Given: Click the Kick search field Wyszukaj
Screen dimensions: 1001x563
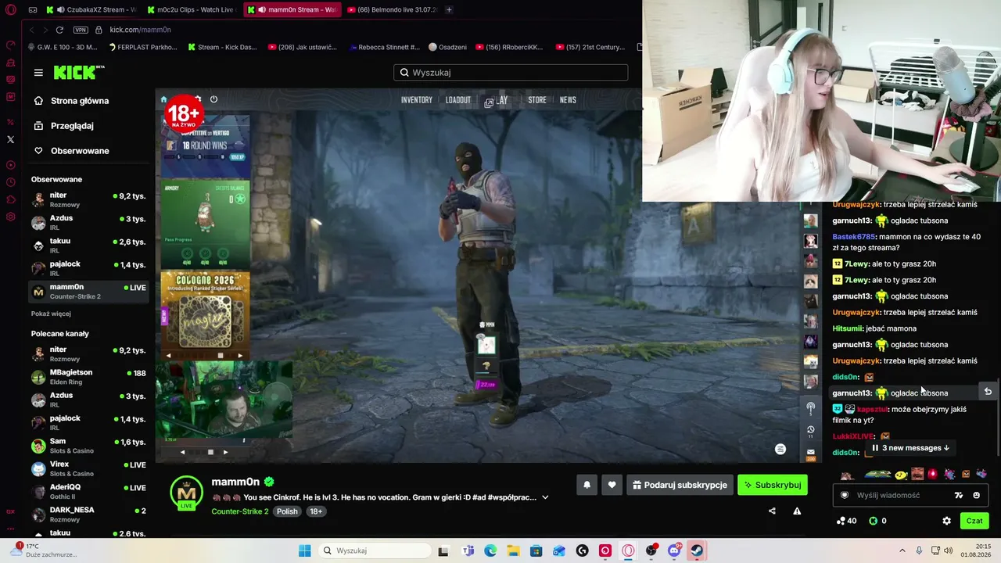Looking at the screenshot, I should (x=511, y=73).
